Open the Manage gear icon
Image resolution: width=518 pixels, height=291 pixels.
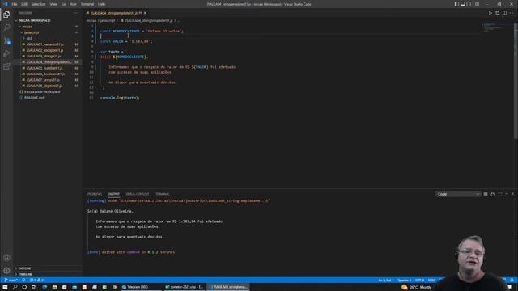tap(6, 271)
